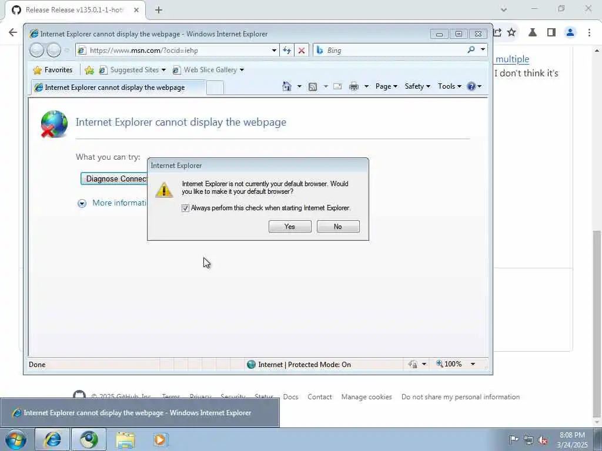Open the Favorites star button
This screenshot has width=602, height=451.
point(53,70)
